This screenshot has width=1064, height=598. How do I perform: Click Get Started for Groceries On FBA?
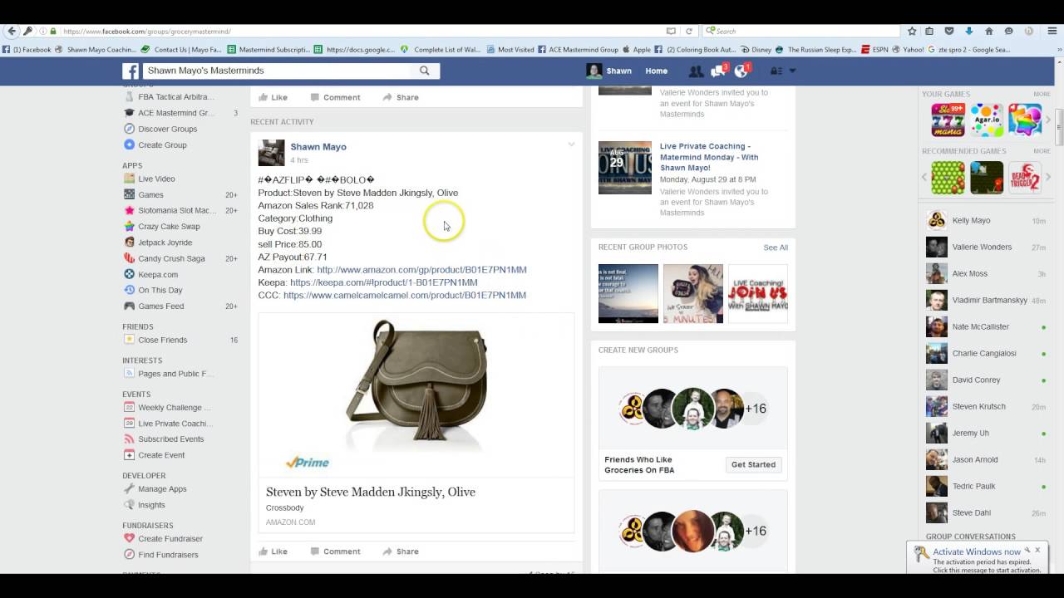coord(753,465)
